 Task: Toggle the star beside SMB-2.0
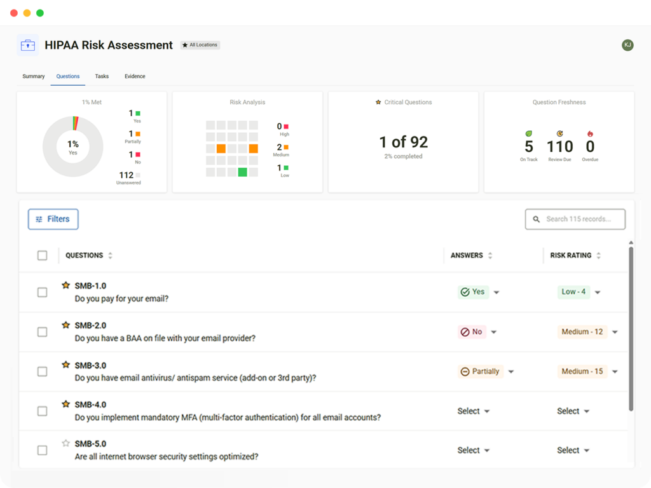pos(65,325)
